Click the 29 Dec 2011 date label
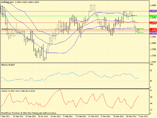Viewport: 157px width, 118px height. tap(31, 116)
